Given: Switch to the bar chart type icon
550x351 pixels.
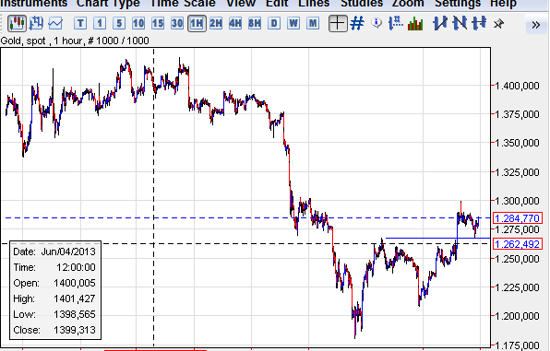Looking at the screenshot, I should point(36,23).
